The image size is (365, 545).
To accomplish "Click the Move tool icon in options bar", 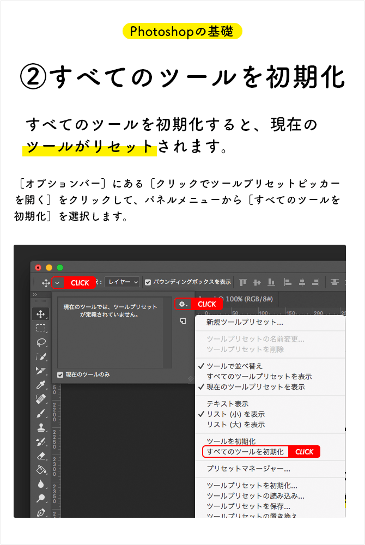I will click(x=46, y=283).
